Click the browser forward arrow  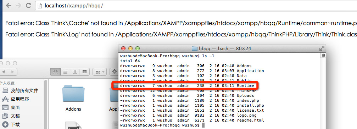pos(19,6)
